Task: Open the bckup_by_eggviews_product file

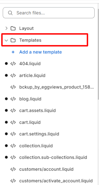Action: [x=56, y=87]
